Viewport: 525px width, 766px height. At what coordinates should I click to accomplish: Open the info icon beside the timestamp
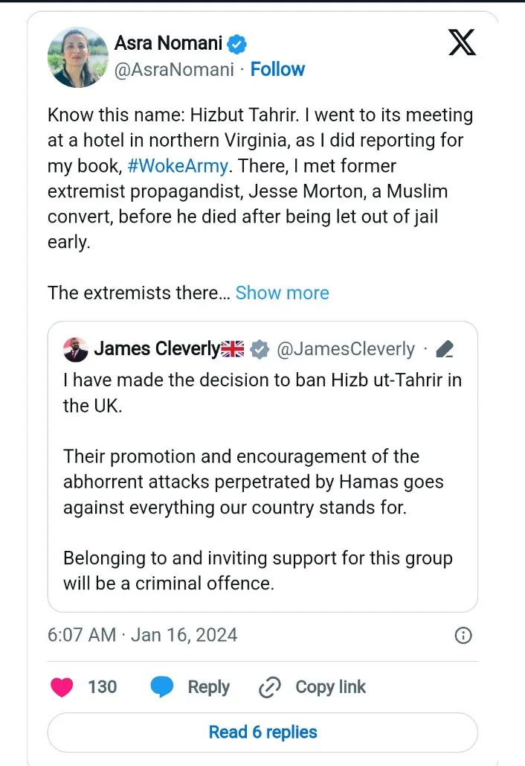463,635
